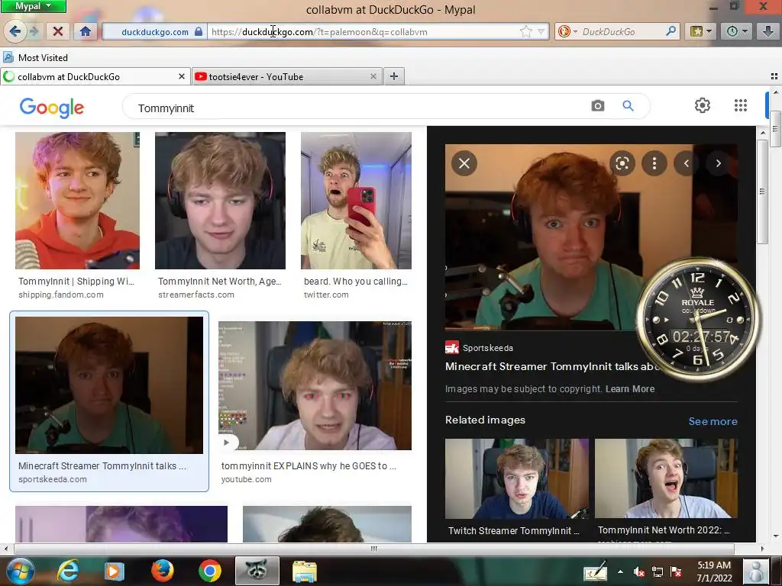Switch to tootsie4ever - YouTube tab

tap(287, 77)
